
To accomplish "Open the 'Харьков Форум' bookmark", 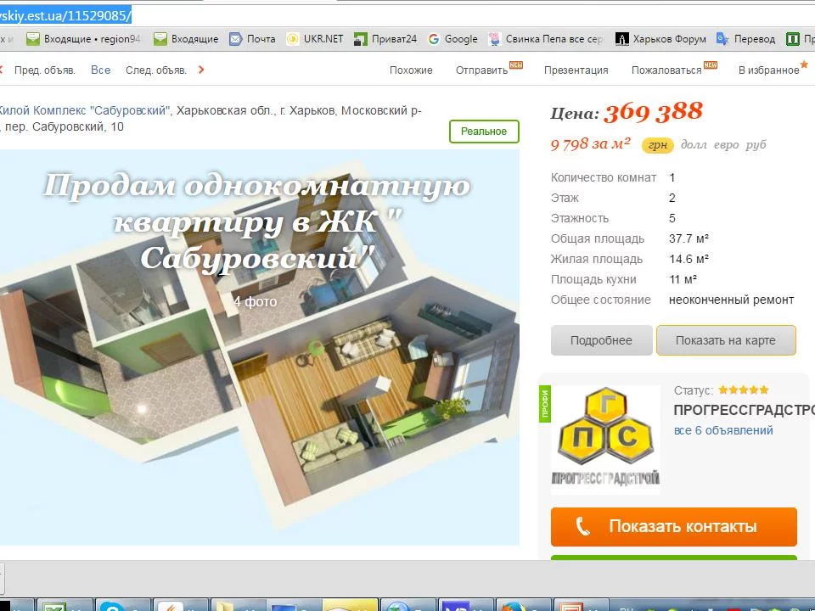I will coord(660,39).
